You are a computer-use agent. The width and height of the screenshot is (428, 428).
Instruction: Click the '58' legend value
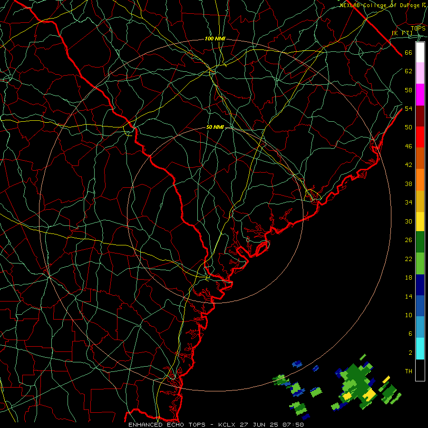(x=409, y=90)
